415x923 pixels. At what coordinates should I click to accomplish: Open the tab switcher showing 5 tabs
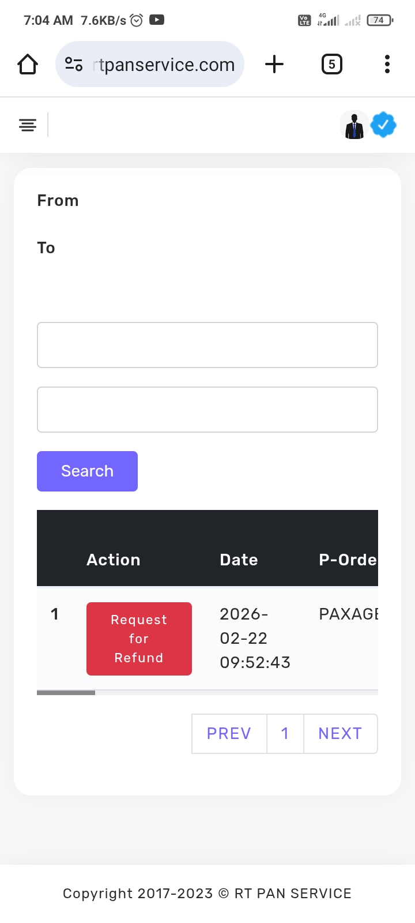click(331, 64)
